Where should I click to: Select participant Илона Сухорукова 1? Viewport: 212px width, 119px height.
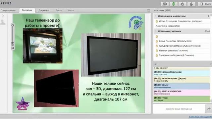(182, 21)
